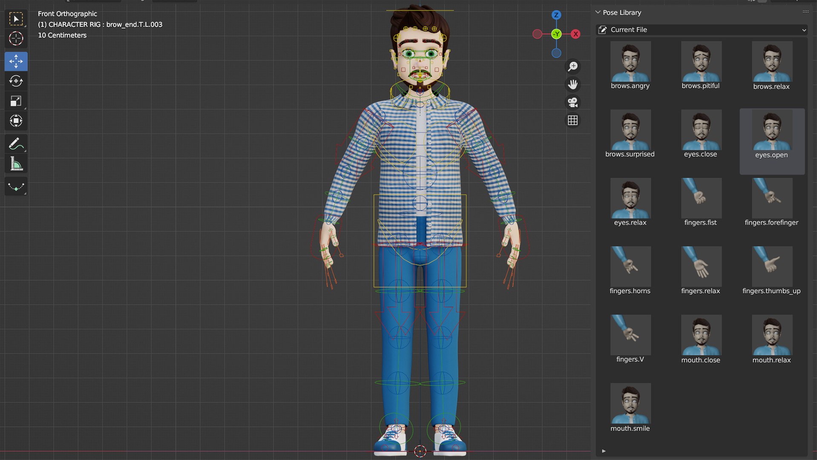
Task: Click the 'Front Orthographic' view label
Action: (67, 14)
